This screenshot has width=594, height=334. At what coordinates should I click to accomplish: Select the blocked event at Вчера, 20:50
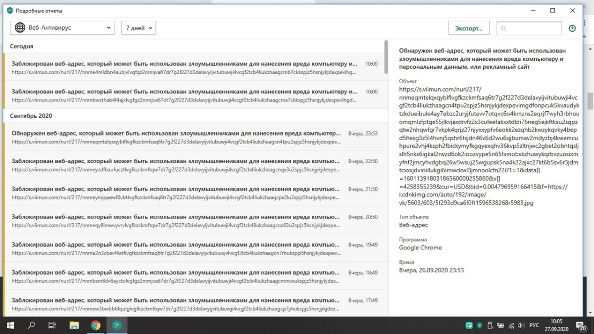[195, 220]
